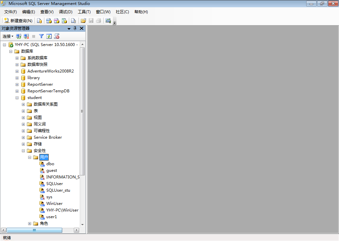Open 连接 (Connect) dropdown in Object Explorer

point(8,36)
